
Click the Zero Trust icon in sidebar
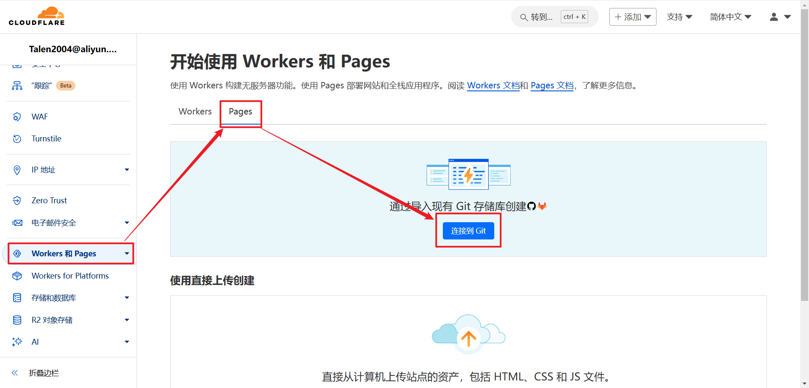(x=17, y=201)
